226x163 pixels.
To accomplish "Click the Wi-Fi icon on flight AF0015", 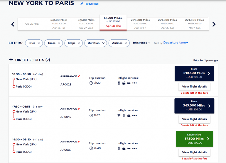I will (119, 115).
